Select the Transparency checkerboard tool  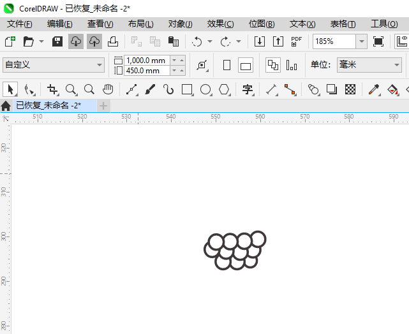tap(350, 89)
